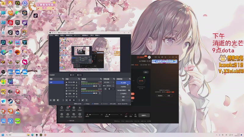Add a scene transition with plus icon

(105, 89)
